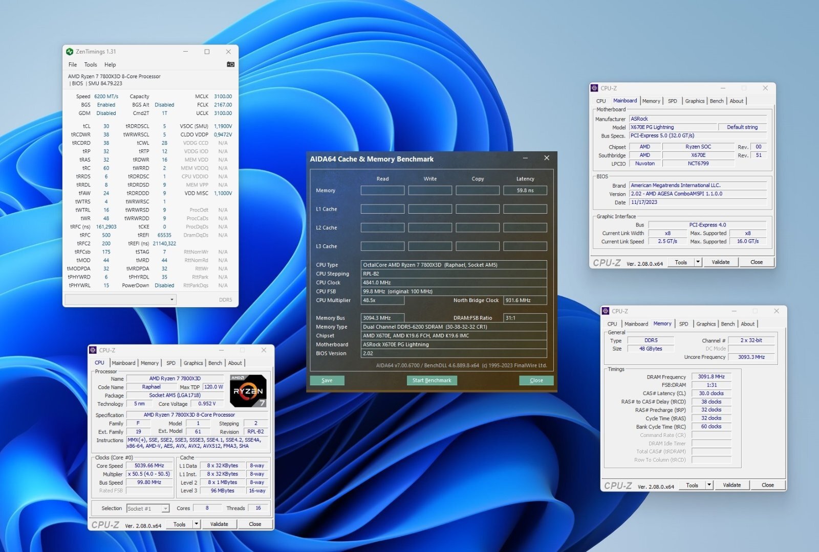
Task: Open the File menu in ZenTimings
Action: click(x=73, y=64)
